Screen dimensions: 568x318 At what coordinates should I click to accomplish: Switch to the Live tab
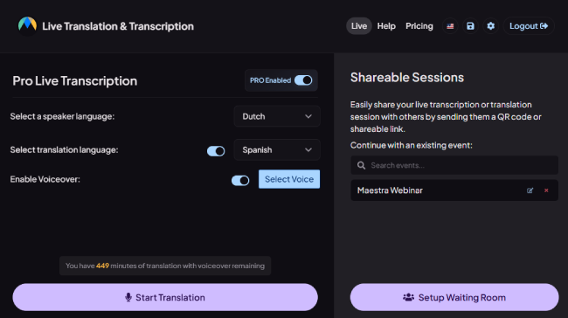coord(358,26)
